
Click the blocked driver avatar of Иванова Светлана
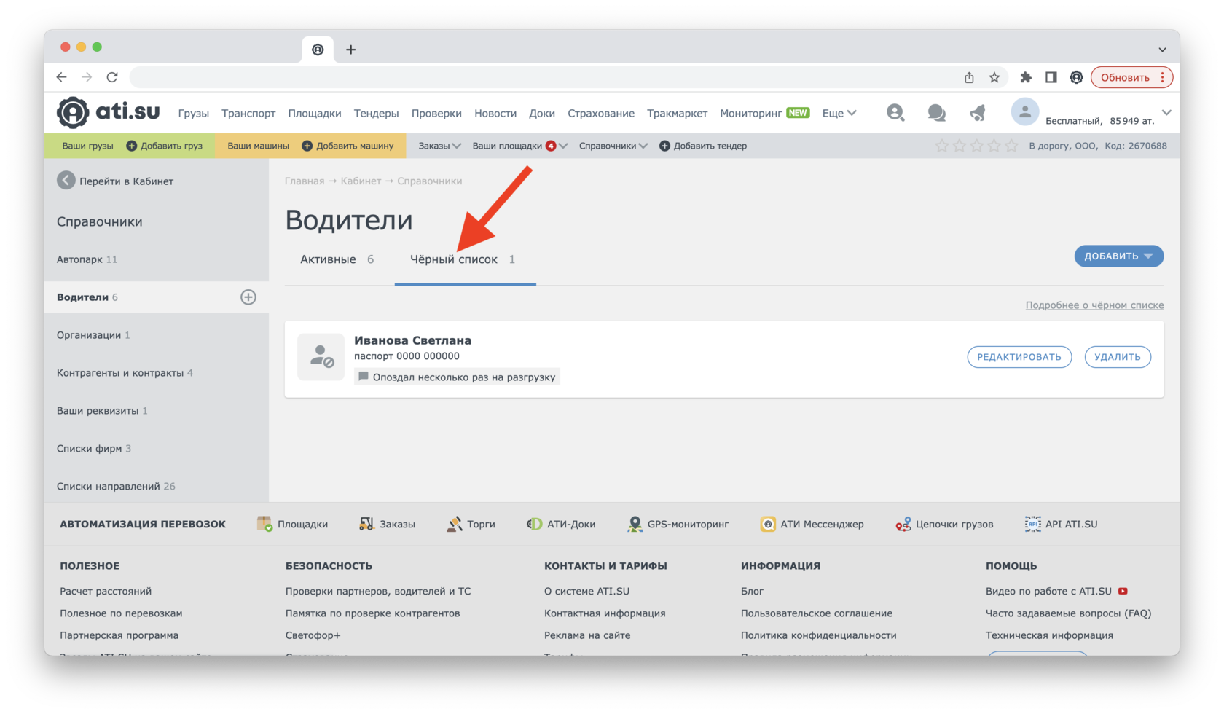click(321, 357)
